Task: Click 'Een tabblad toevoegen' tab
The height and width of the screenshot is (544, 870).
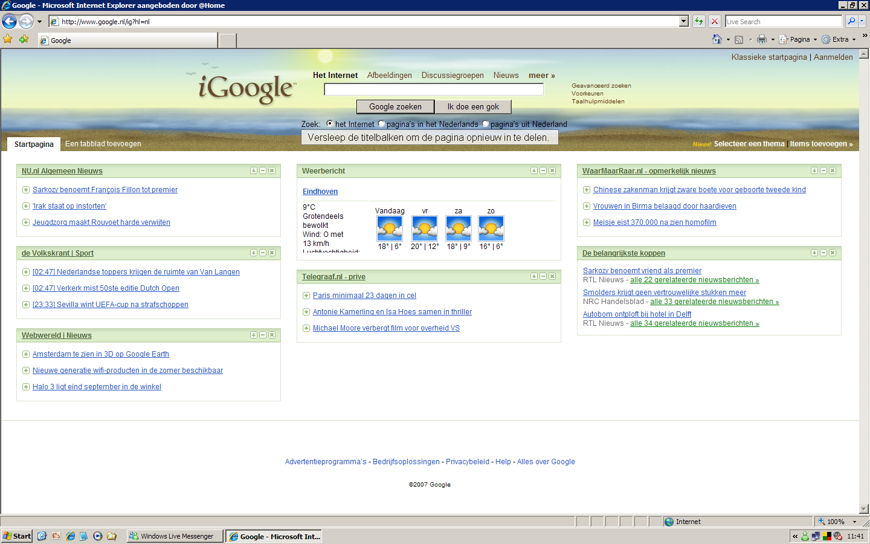Action: pos(103,144)
